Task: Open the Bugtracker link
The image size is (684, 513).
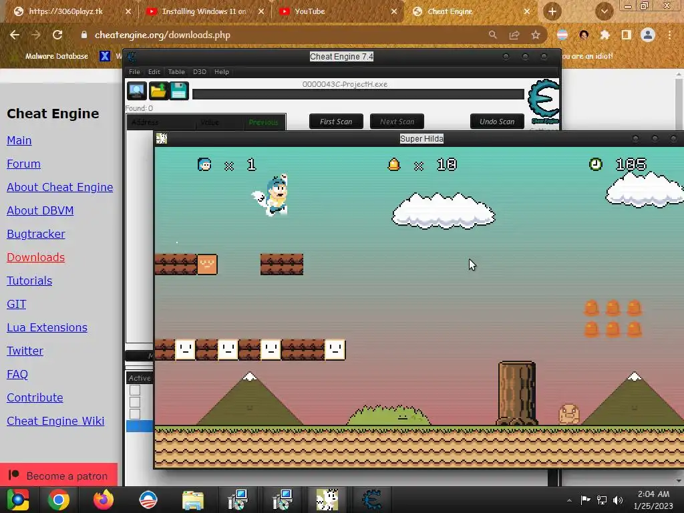Action: point(36,234)
